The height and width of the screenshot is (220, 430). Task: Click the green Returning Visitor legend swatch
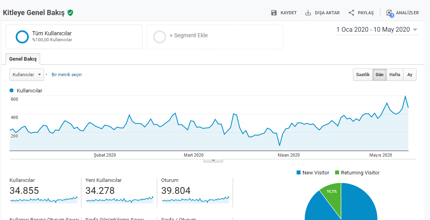coord(337,173)
